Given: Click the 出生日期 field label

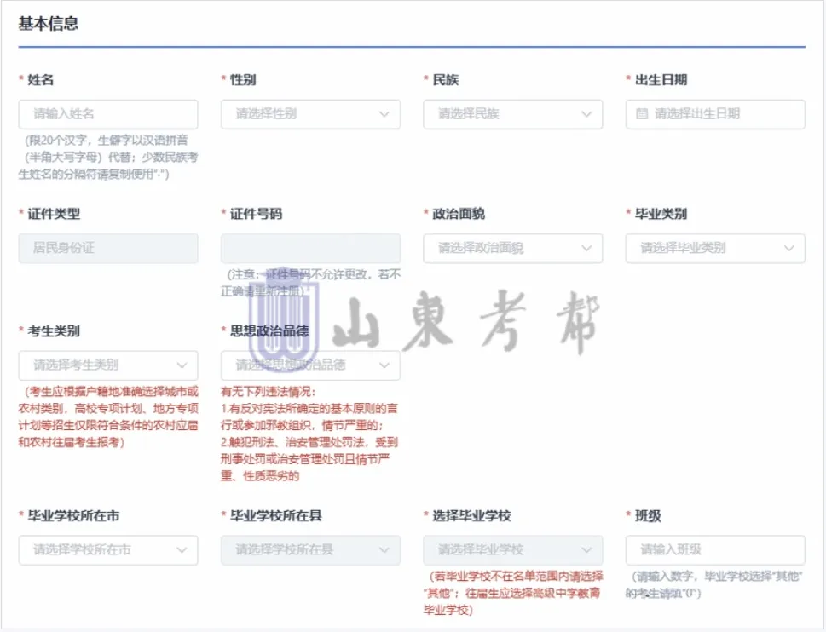Looking at the screenshot, I should click(661, 80).
